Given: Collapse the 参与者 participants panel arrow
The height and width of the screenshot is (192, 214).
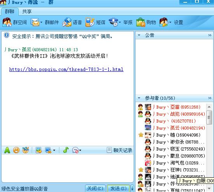Looking at the screenshot, I should click(139, 98).
